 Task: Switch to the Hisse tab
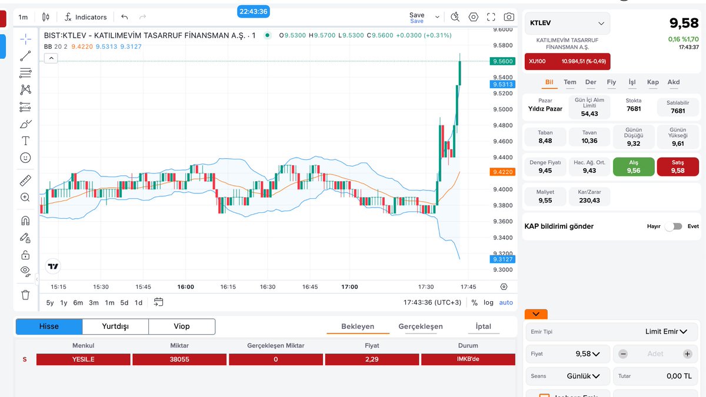point(49,326)
